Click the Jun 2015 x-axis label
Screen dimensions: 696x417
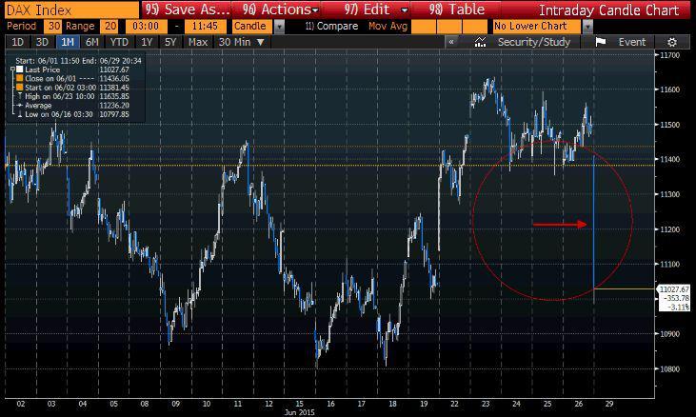300,412
